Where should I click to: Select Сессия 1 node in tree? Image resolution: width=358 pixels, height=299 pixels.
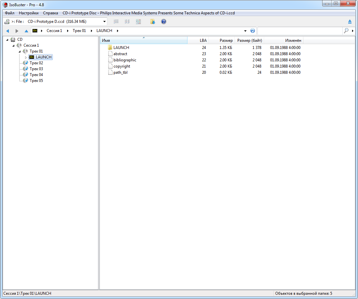click(31, 45)
